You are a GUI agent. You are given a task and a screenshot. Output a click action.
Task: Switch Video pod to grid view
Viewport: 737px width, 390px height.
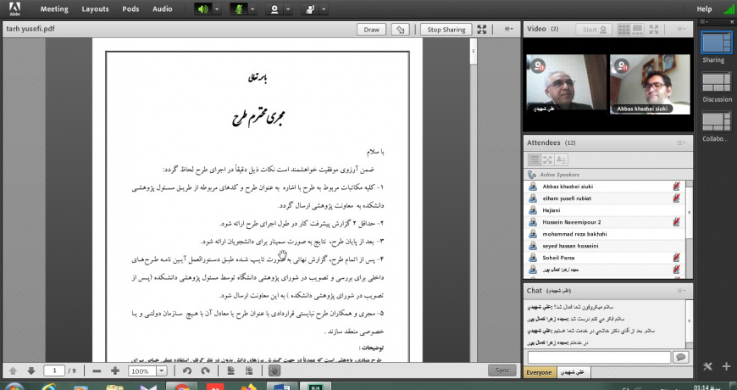click(623, 29)
